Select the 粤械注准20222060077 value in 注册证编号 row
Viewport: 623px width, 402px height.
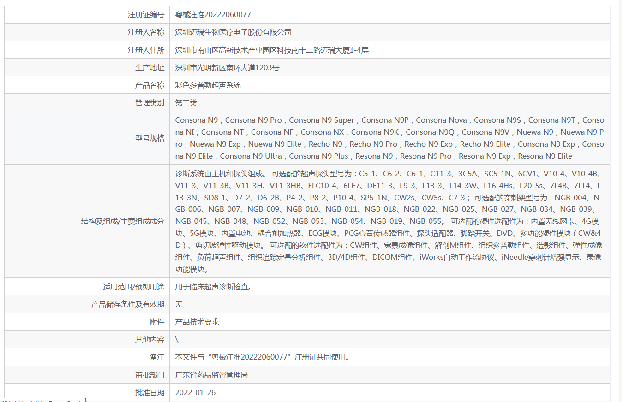tap(213, 15)
